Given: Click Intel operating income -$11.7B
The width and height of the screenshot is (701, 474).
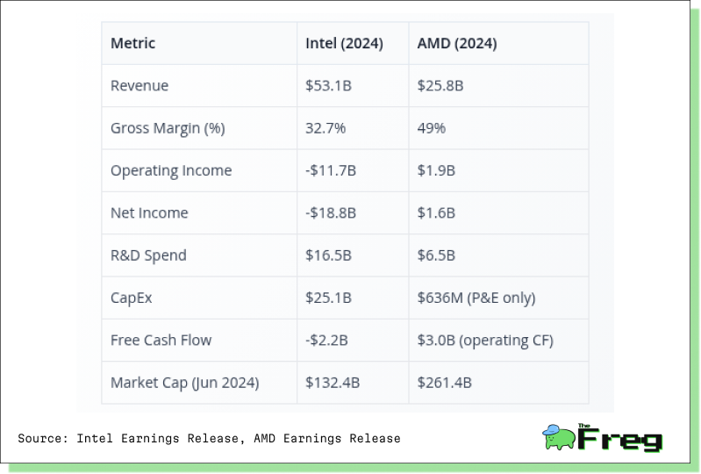Looking at the screenshot, I should tap(331, 170).
